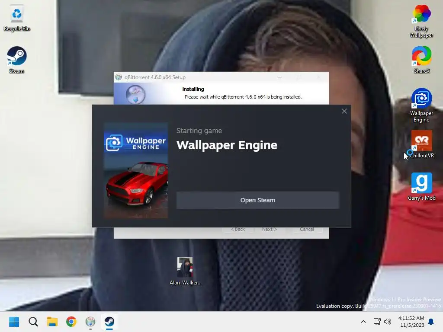Open the notifications bell icon
Viewport: 443px width, 332px height.
pos(431,322)
